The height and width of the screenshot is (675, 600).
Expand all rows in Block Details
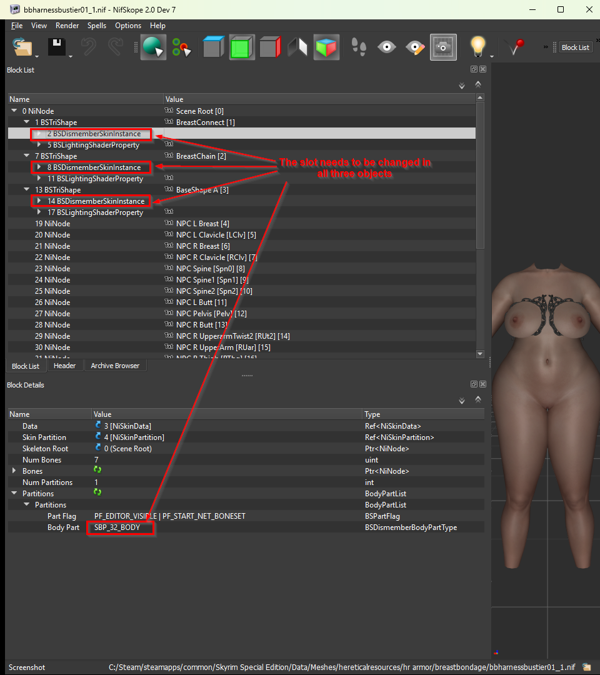point(462,401)
